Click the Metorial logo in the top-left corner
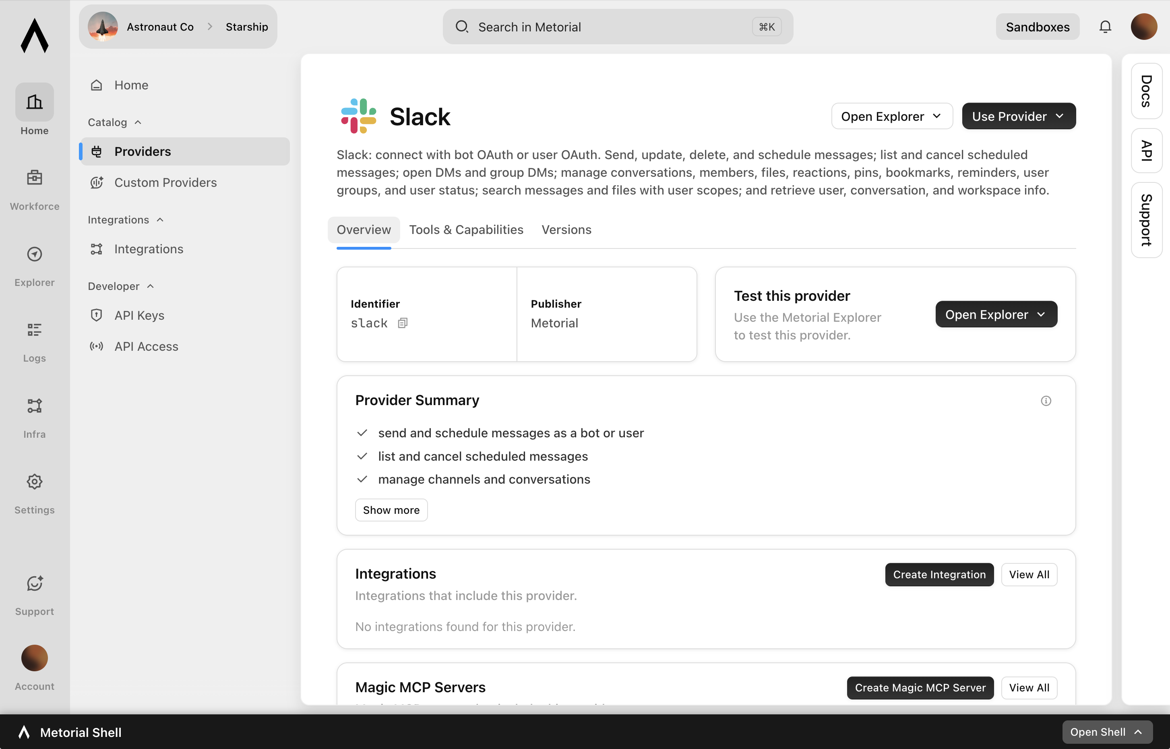Image resolution: width=1170 pixels, height=749 pixels. [35, 35]
